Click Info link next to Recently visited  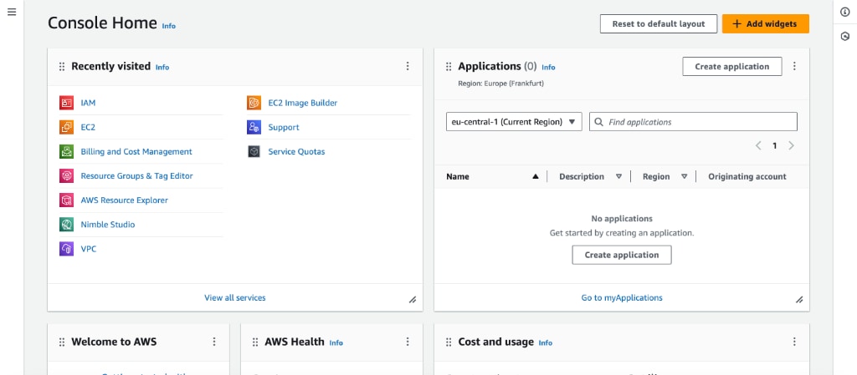(162, 67)
